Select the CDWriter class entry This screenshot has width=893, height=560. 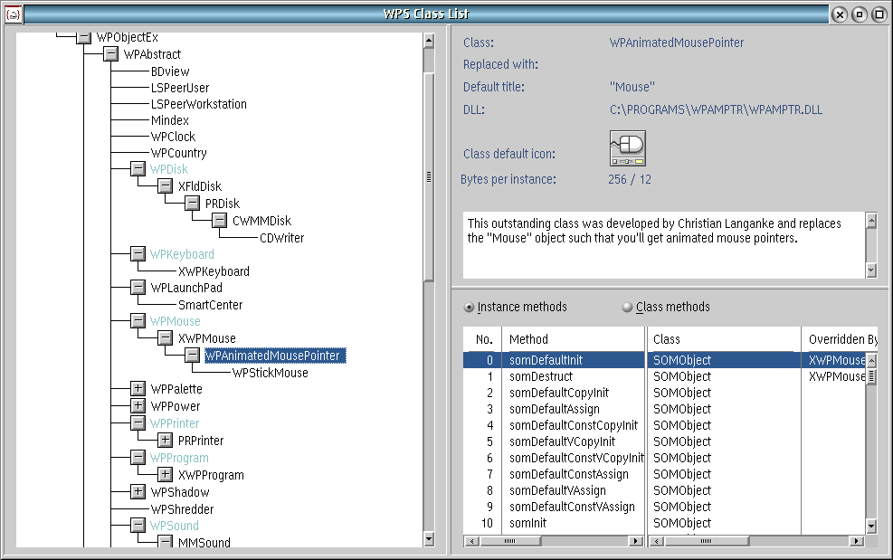point(281,238)
